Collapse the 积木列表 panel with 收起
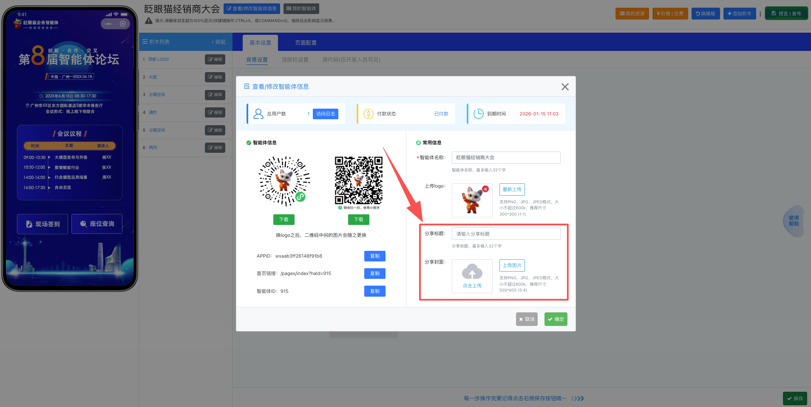Image resolution: width=811 pixels, height=407 pixels. pos(219,42)
